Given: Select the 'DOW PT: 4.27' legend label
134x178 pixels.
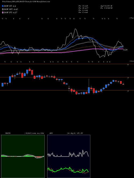Looking at the screenshot, I should pyautogui.click(x=10, y=12).
